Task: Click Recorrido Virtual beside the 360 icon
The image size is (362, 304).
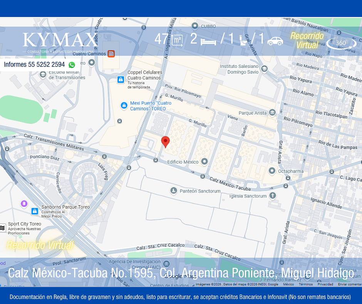Action: [307, 41]
